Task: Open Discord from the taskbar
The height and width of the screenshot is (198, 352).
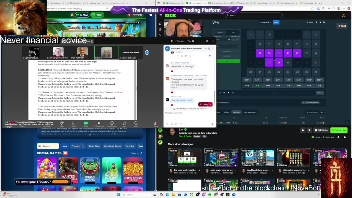Action: coord(204,195)
